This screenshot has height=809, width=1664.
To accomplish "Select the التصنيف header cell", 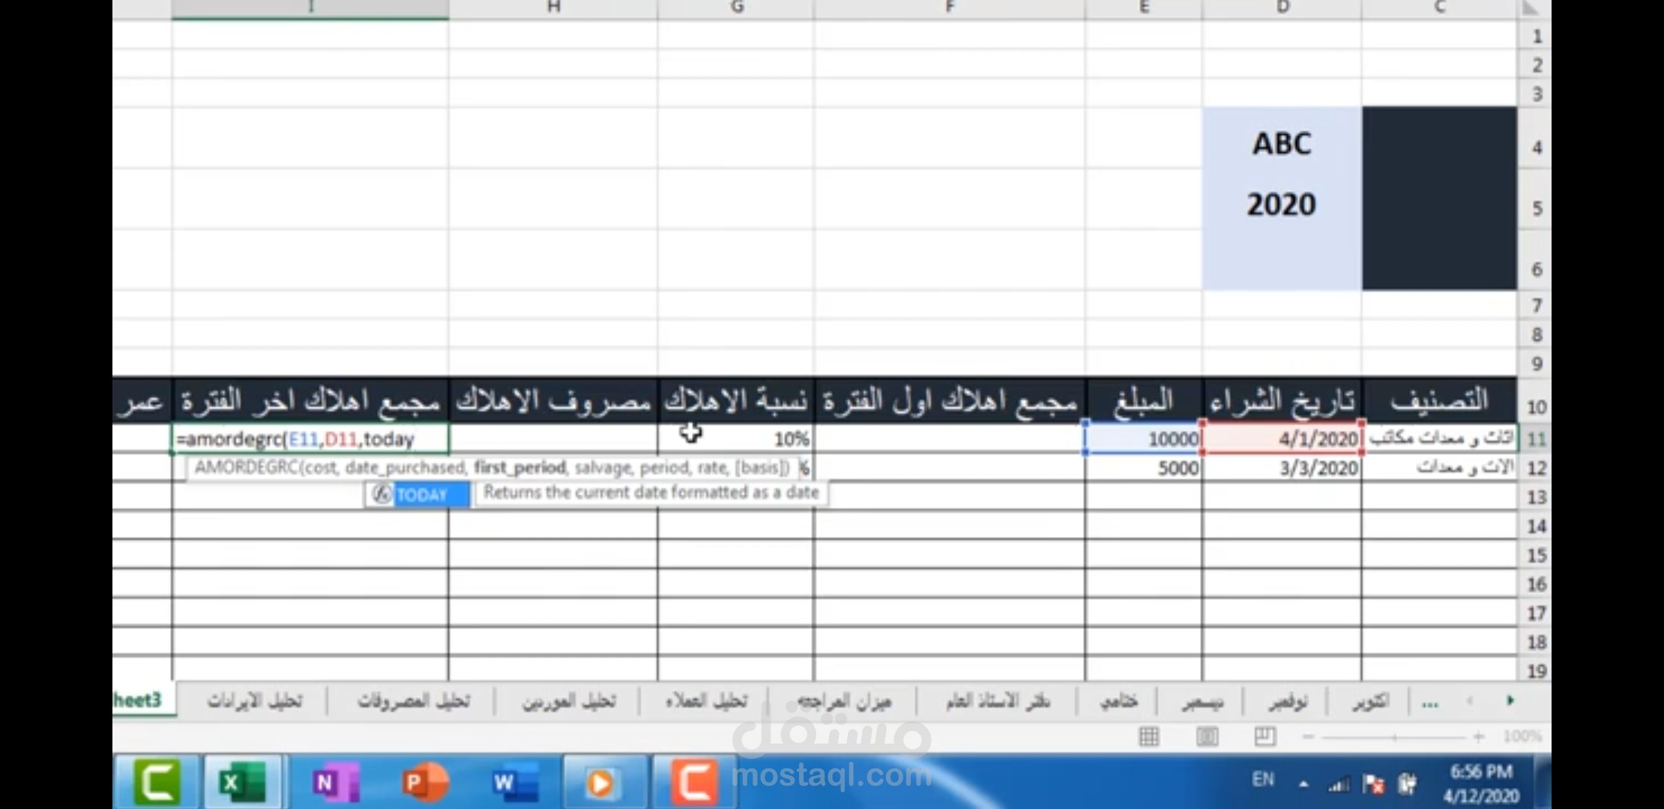I will click(1439, 401).
